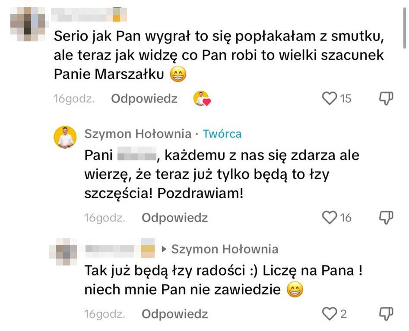Open the top commenter's blurred avatar
The width and height of the screenshot is (409, 331).
pyautogui.click(x=28, y=24)
